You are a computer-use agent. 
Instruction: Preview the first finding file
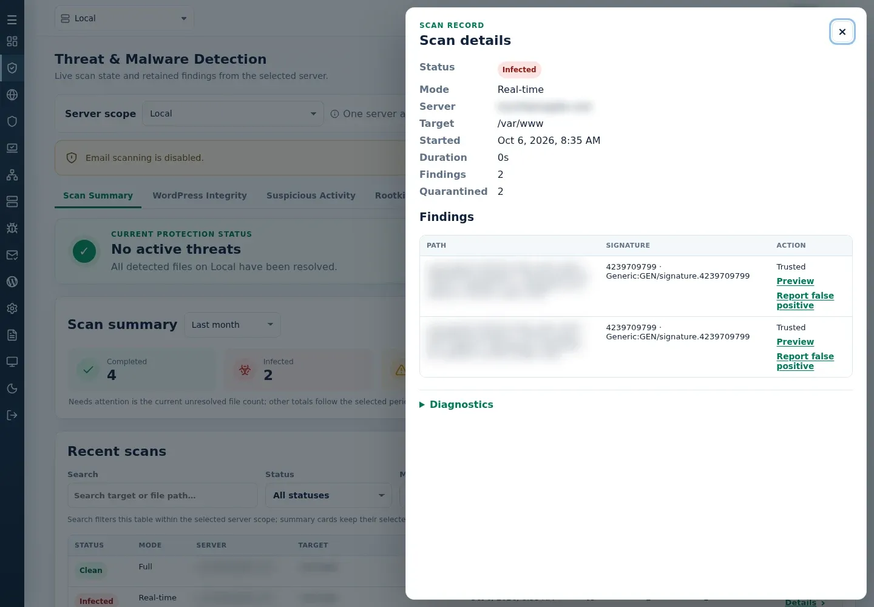[795, 281]
